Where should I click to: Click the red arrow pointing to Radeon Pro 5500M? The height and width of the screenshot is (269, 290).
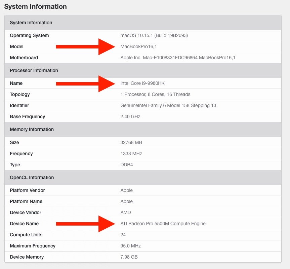85,224
